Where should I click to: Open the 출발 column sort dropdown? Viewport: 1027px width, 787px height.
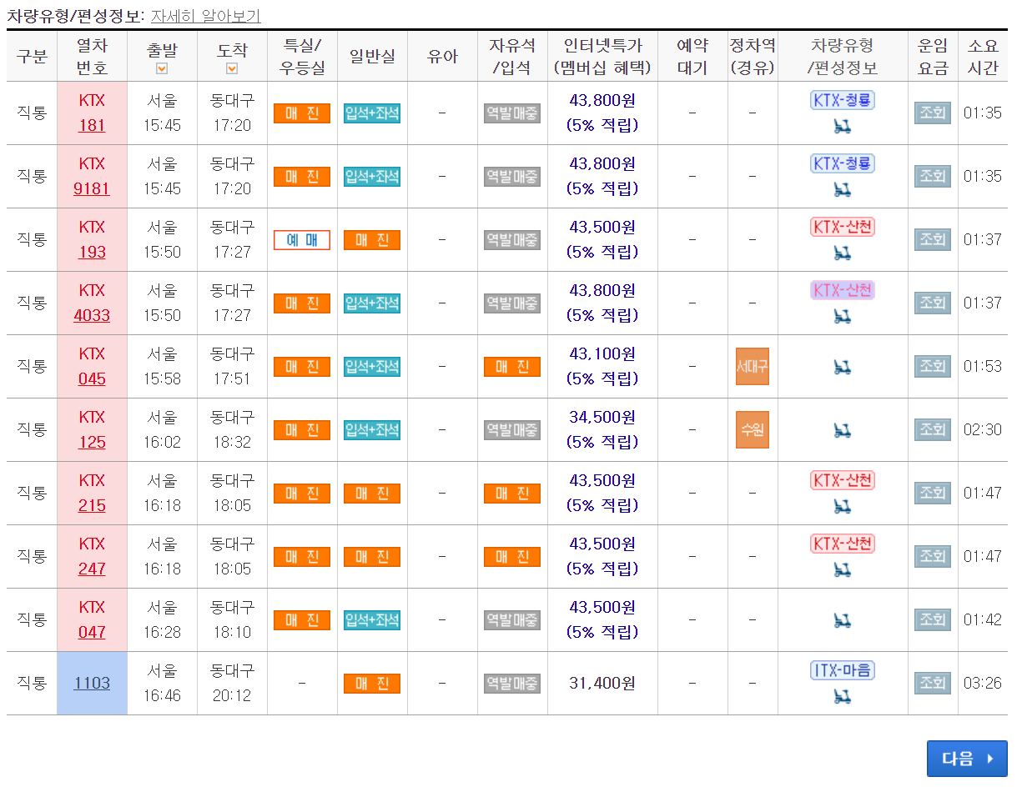tap(161, 67)
